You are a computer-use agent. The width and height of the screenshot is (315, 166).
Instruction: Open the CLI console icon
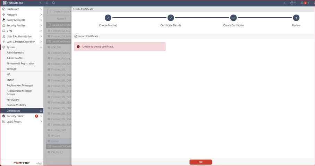point(285,3)
